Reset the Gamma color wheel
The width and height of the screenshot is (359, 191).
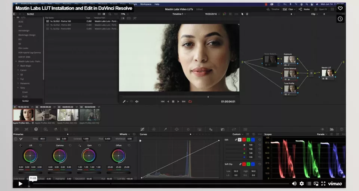pyautogui.click(x=70, y=145)
